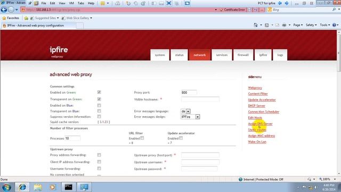
Task: Click the stop loading X icon
Action: pyautogui.click(x=262, y=10)
